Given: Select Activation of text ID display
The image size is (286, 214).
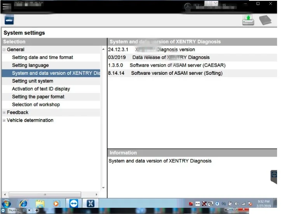Looking at the screenshot, I should tap(51, 89).
